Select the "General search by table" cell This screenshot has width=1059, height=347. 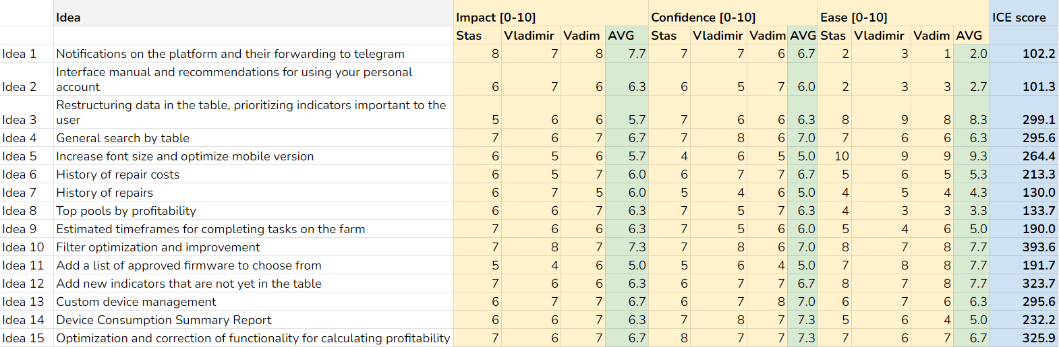pos(123,138)
